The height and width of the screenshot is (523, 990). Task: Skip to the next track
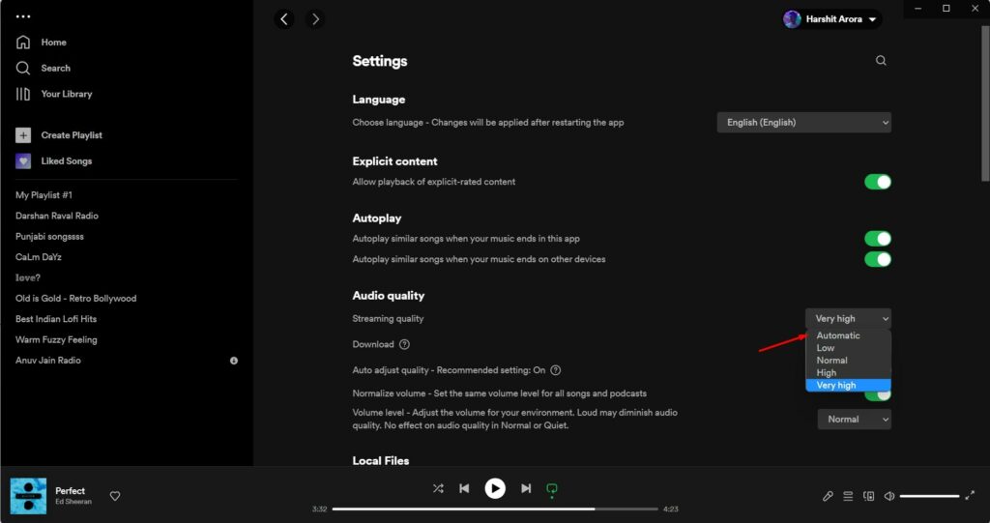(x=526, y=489)
